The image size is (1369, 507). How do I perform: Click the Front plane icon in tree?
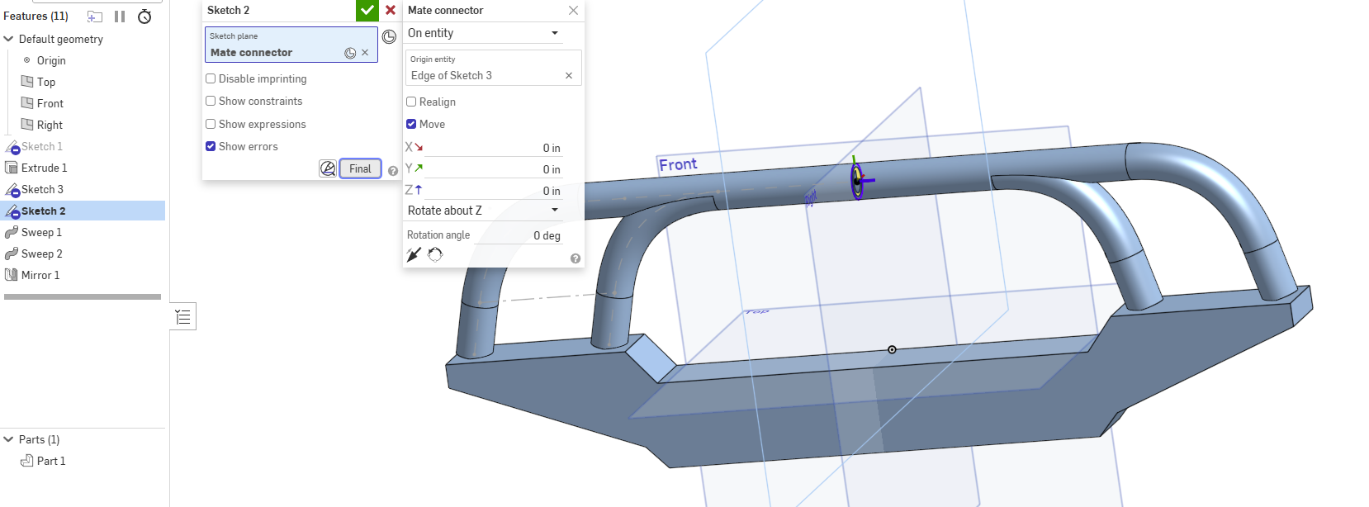(x=27, y=103)
